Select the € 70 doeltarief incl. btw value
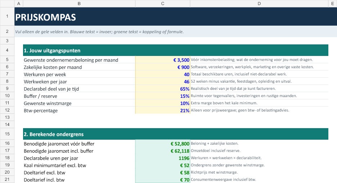 pos(163,179)
